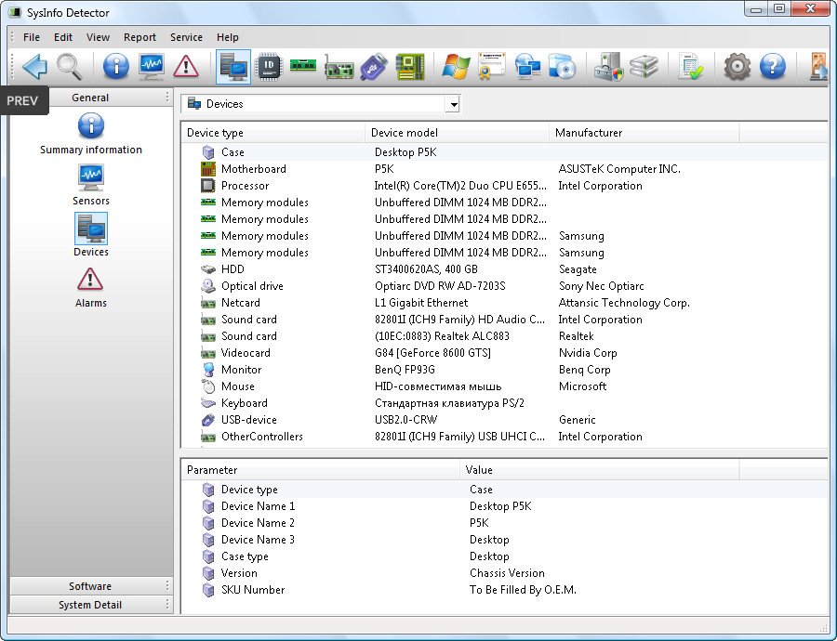Select Summary information in the sidebar
The height and width of the screenshot is (641, 837).
tap(91, 134)
